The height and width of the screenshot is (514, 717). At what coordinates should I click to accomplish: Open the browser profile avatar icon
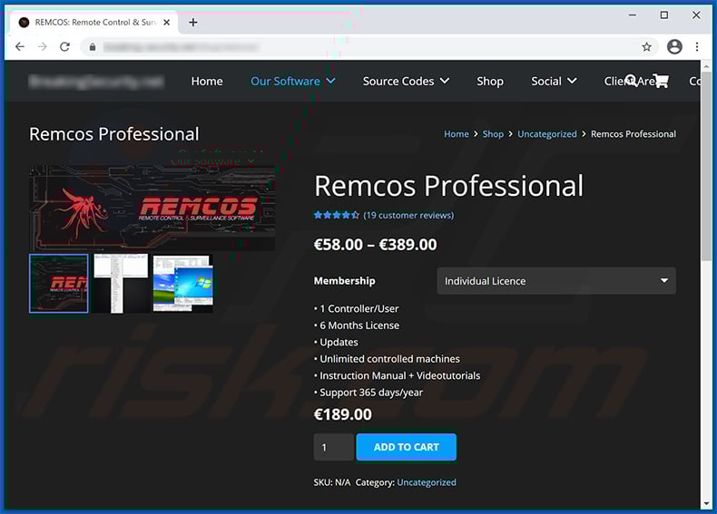pyautogui.click(x=674, y=46)
